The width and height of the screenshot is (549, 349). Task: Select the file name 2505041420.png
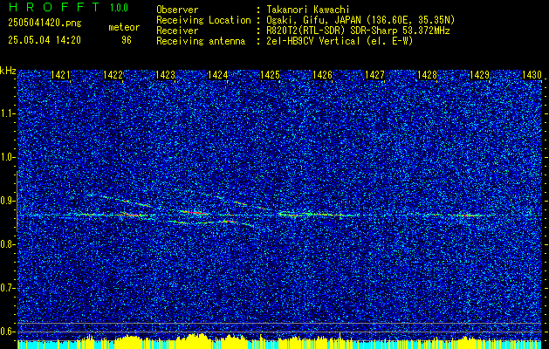[45, 24]
